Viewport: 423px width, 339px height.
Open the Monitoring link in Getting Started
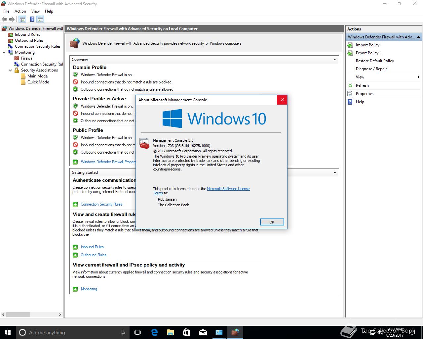pos(89,289)
